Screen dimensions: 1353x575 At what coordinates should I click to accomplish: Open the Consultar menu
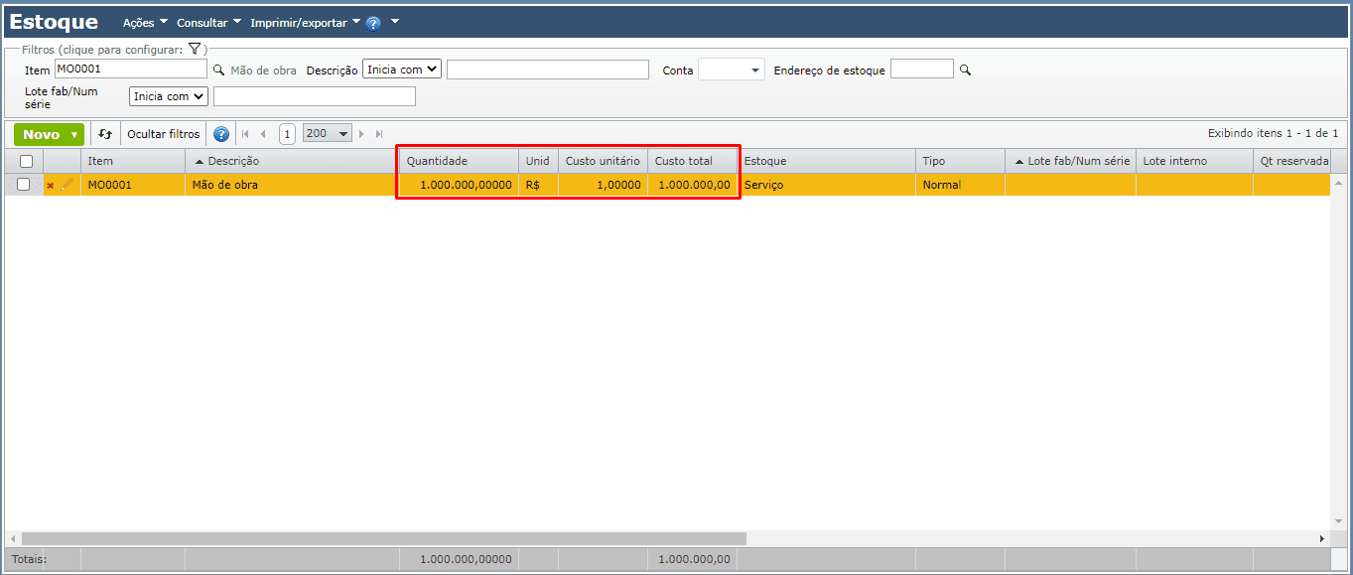(209, 22)
